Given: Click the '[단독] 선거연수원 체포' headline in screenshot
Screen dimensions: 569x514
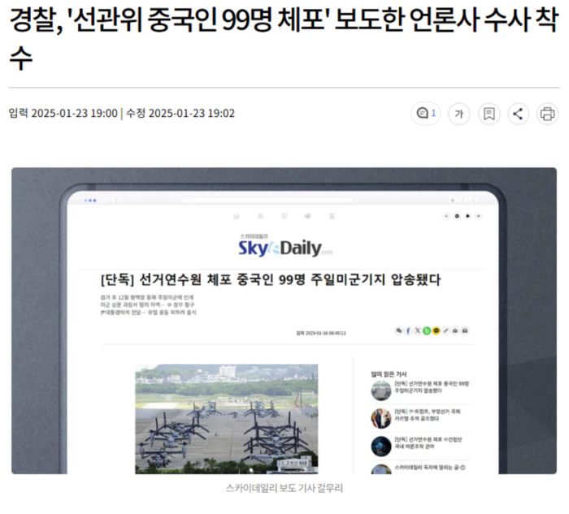Looking at the screenshot, I should coord(270,280).
